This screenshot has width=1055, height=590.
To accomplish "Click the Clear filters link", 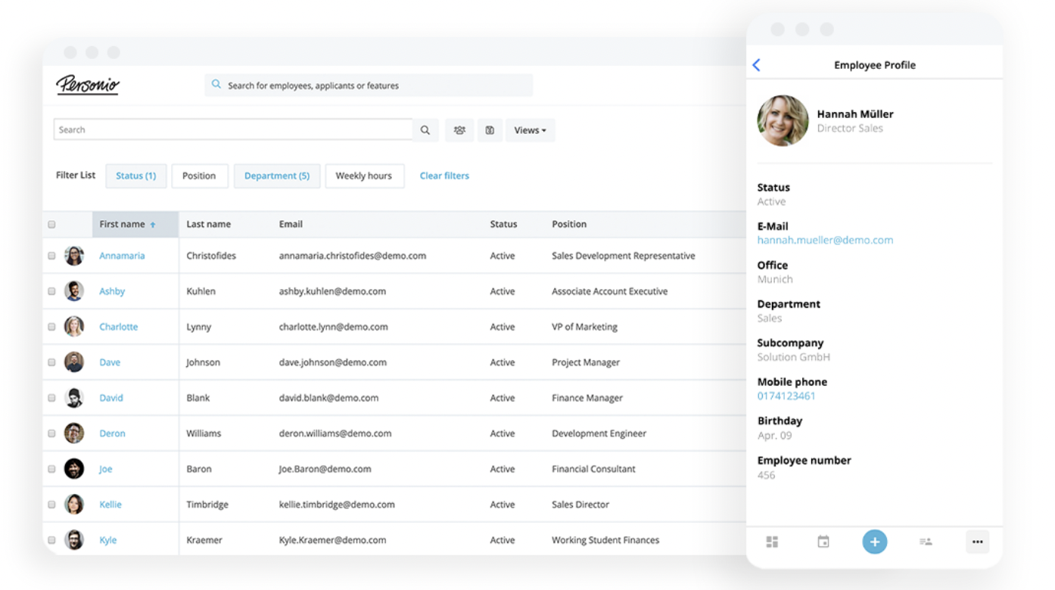I will [x=444, y=175].
